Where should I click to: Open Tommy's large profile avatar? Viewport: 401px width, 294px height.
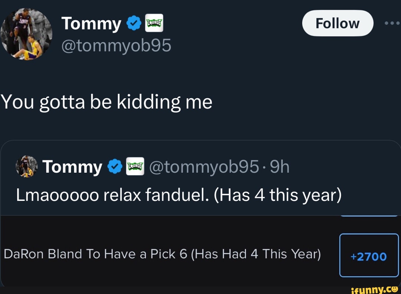[26, 33]
